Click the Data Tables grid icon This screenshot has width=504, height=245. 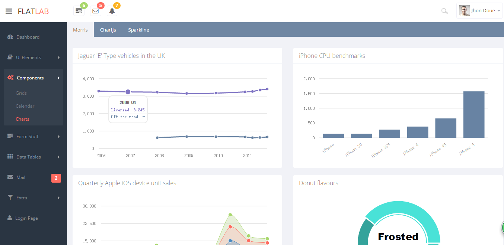click(x=10, y=157)
